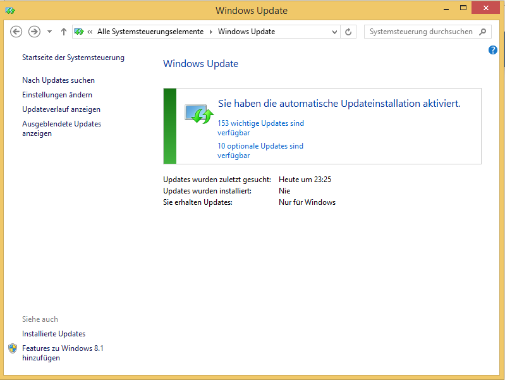The height and width of the screenshot is (380, 505).
Task: Click Nach Updates suchen
Action: coord(58,80)
